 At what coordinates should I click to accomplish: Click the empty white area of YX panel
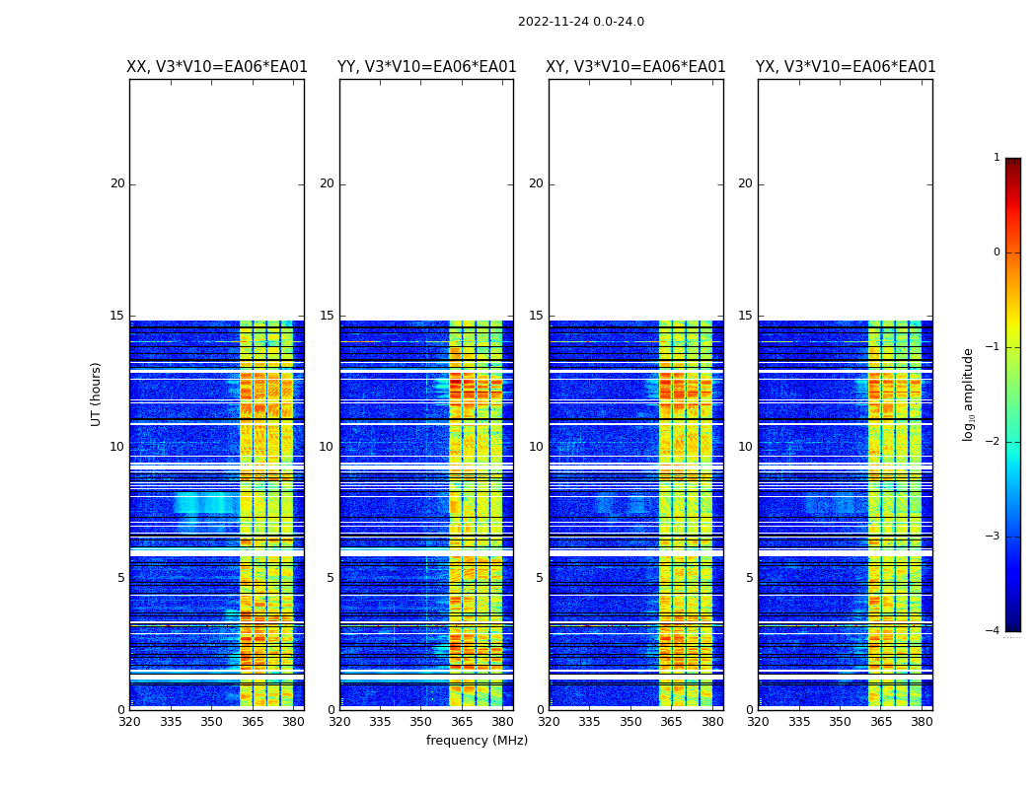[845, 200]
